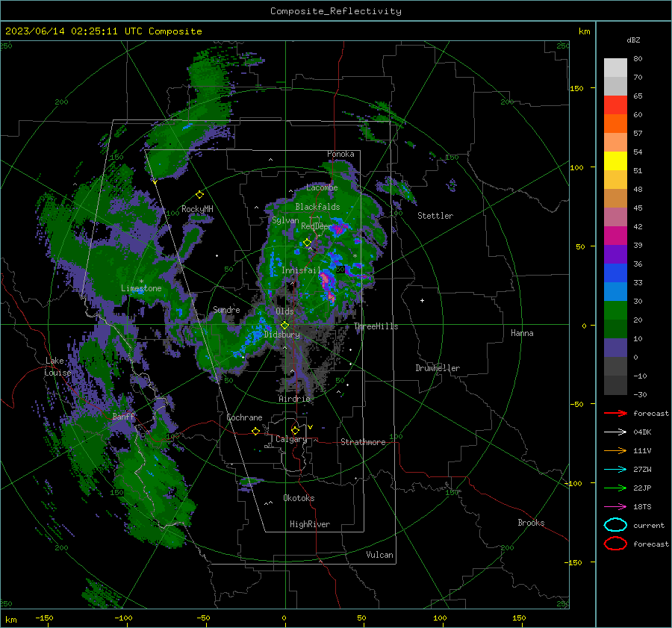Click the red forecast ellipse symbol

tap(615, 544)
